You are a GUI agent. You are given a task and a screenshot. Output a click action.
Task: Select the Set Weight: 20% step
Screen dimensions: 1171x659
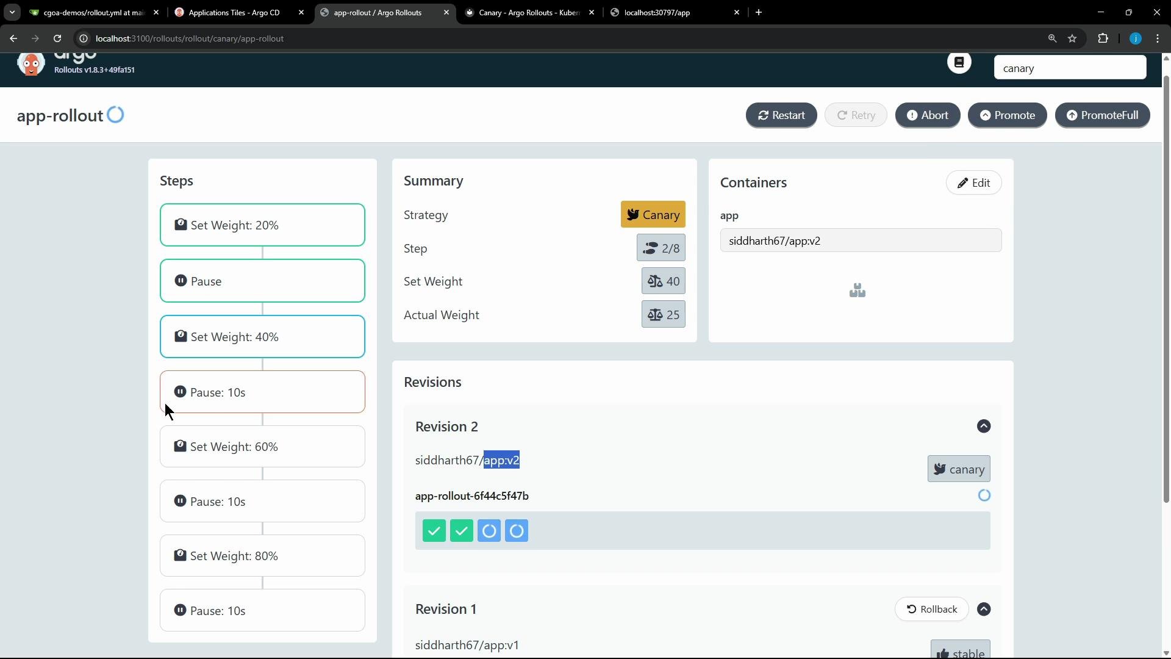262,225
